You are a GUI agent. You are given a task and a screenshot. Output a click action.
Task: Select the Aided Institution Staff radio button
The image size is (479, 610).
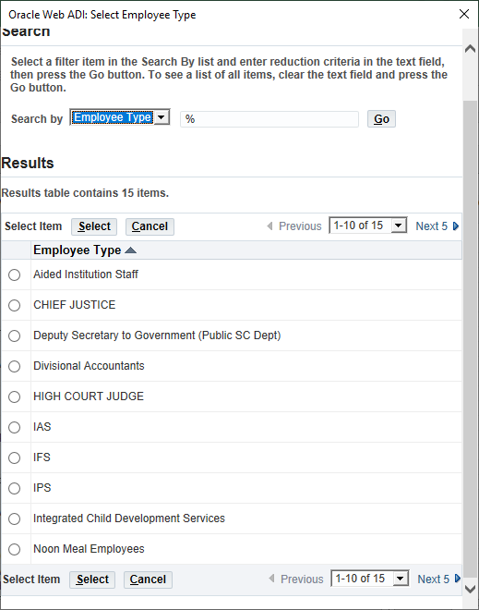pos(15,275)
